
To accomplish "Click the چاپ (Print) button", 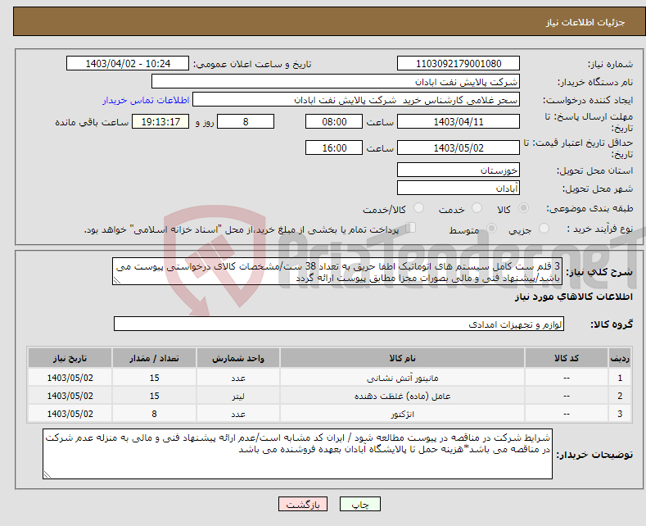I will pos(359,504).
